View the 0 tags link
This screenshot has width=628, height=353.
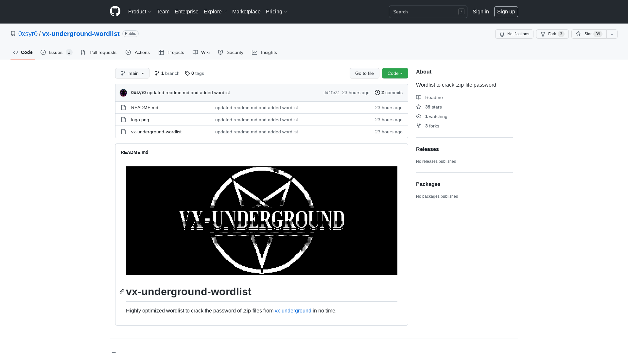[194, 73]
